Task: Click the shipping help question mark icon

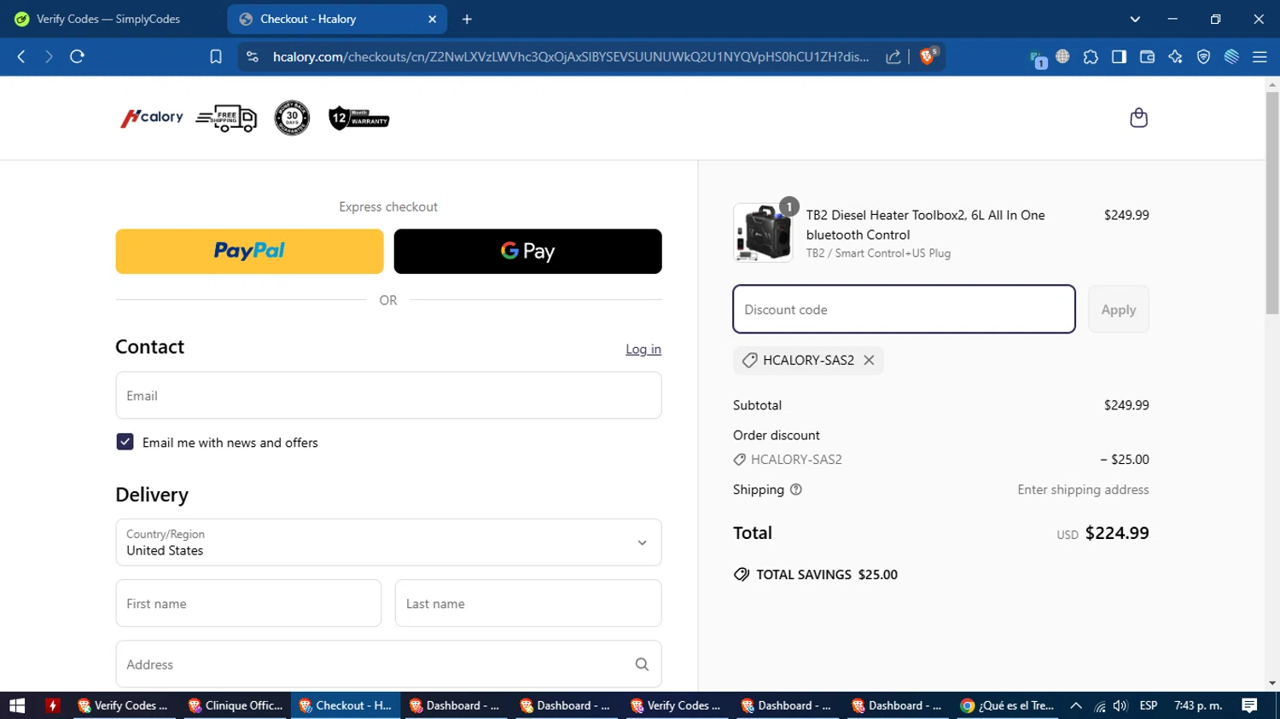Action: pyautogui.click(x=796, y=490)
